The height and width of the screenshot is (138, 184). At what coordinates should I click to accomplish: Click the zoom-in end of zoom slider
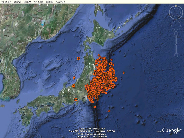pyautogui.click(x=176, y=33)
